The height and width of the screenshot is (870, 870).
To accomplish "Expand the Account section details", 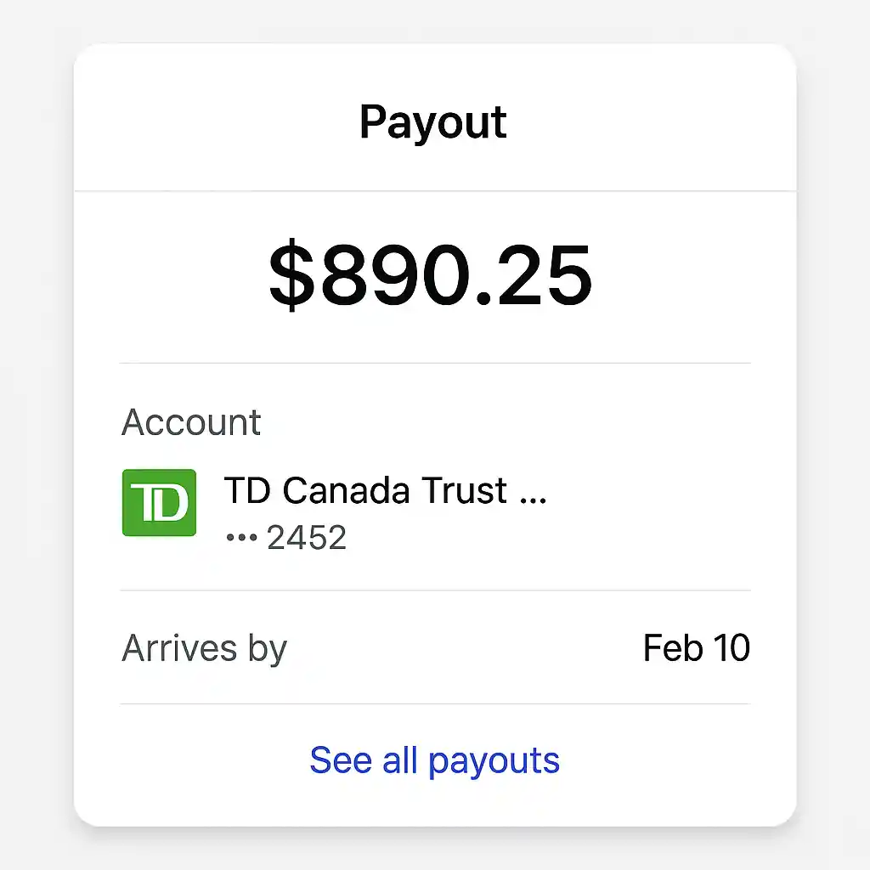I will [191, 422].
